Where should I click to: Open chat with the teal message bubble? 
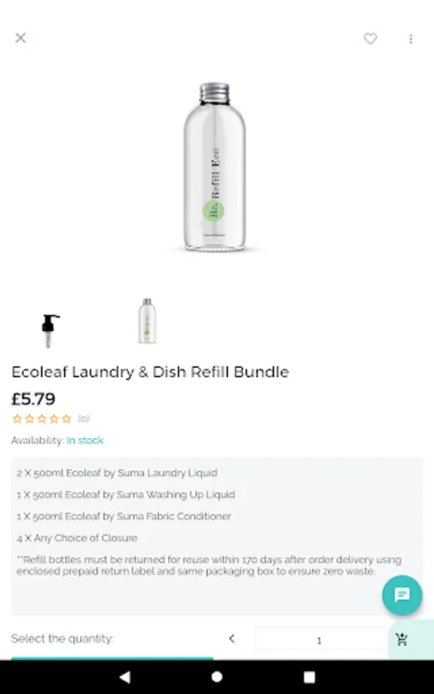click(402, 595)
